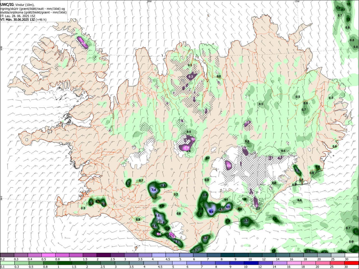Click the "0.1" label of the rain legend
The width and height of the screenshot is (359, 269).
coord(2,267)
